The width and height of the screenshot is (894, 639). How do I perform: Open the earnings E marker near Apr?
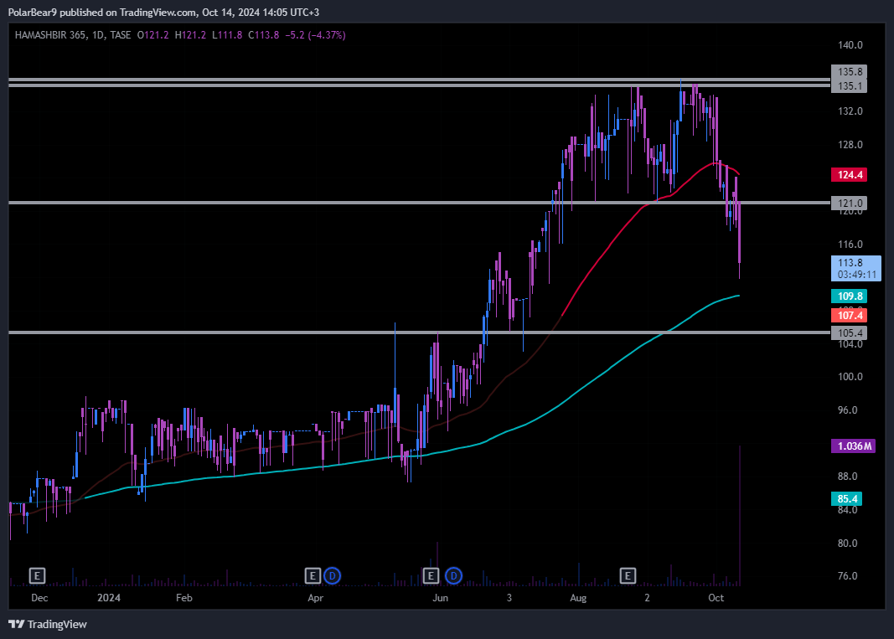coord(313,575)
